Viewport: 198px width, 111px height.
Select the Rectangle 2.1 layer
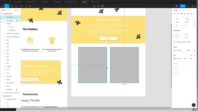click(11, 17)
